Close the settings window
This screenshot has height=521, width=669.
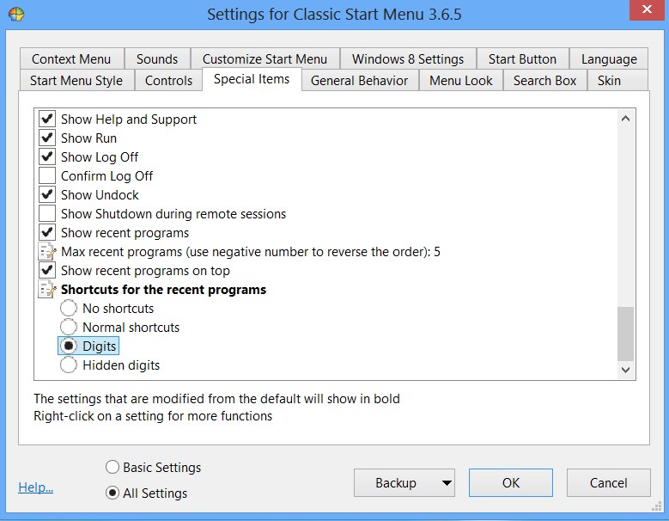point(647,9)
